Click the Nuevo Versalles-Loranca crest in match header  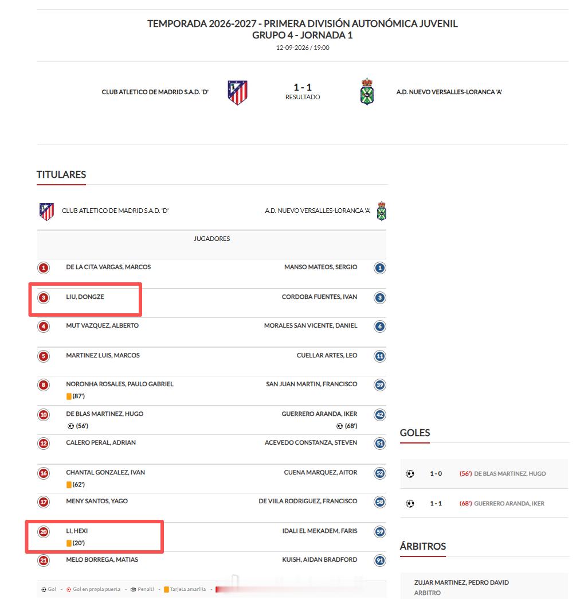(367, 92)
